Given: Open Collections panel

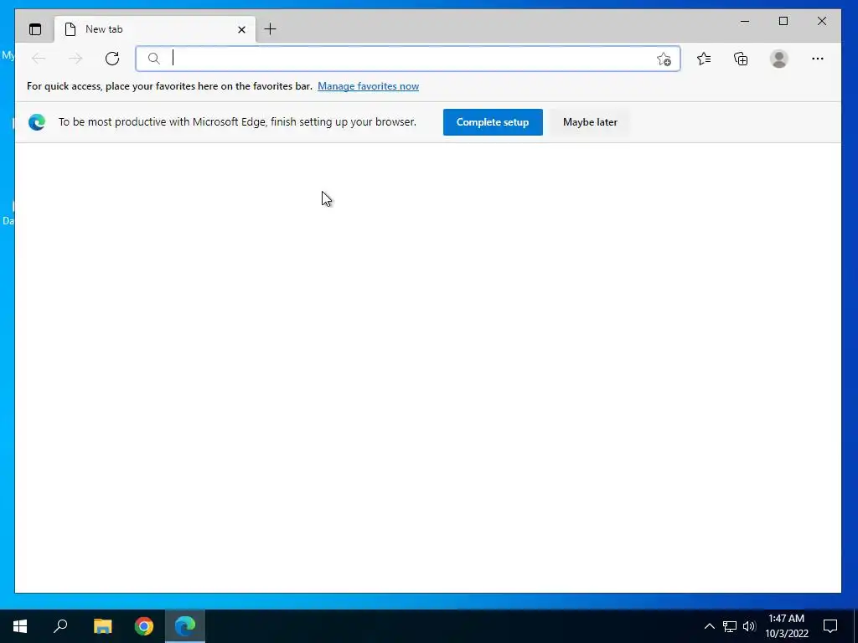Looking at the screenshot, I should [741, 59].
